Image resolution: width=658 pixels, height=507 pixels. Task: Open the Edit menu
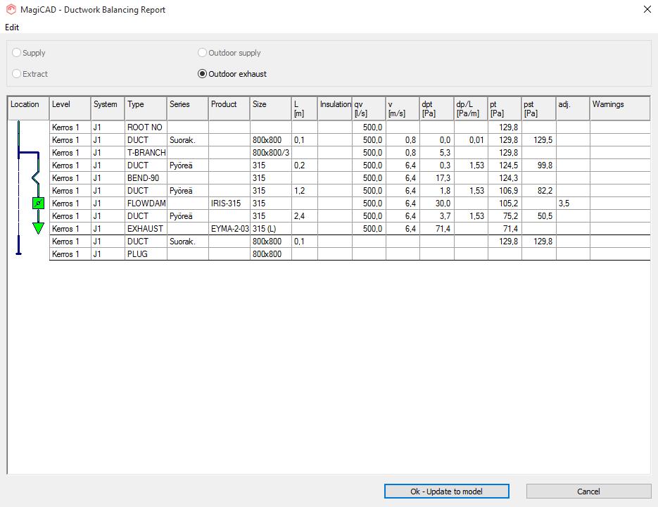click(12, 27)
